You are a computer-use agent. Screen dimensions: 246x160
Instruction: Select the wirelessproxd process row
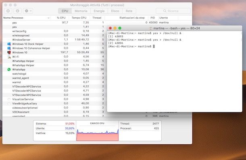pos(54,35)
